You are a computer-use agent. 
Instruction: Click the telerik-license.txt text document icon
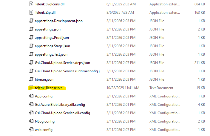tap(31, 88)
